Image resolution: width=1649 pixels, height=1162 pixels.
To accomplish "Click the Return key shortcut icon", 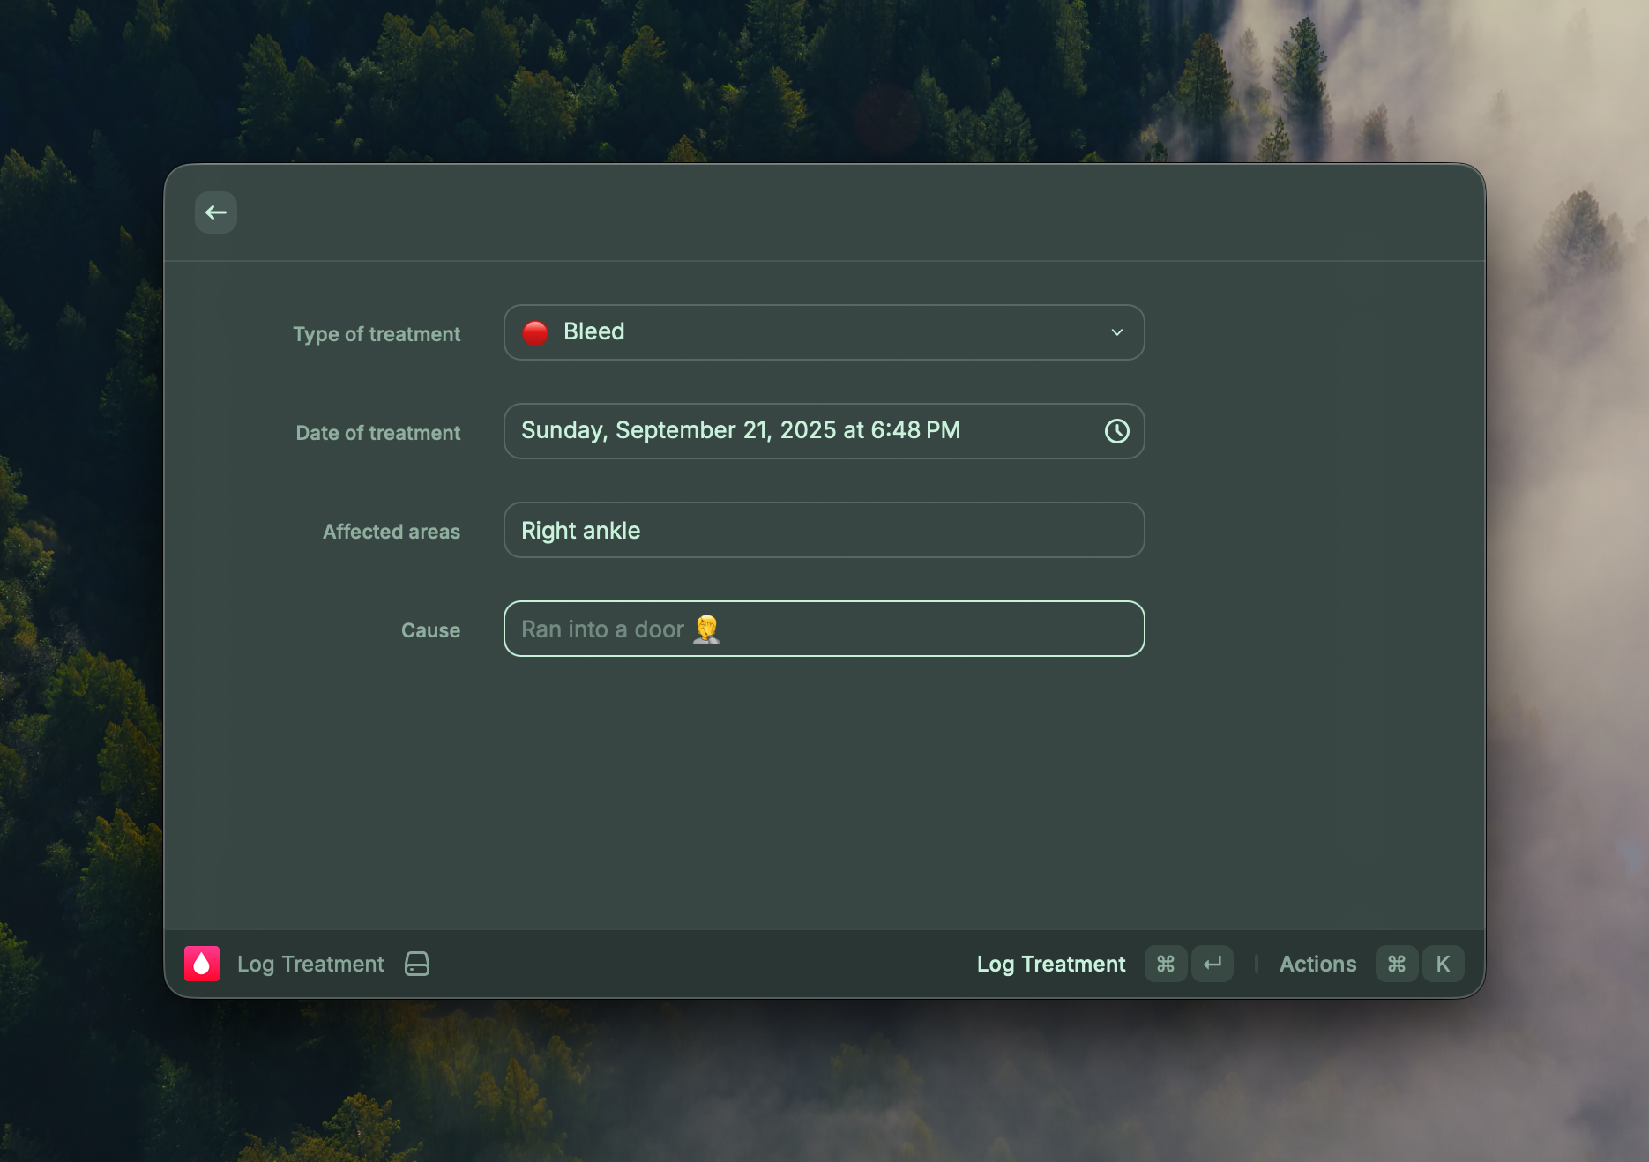I will click(x=1212, y=964).
